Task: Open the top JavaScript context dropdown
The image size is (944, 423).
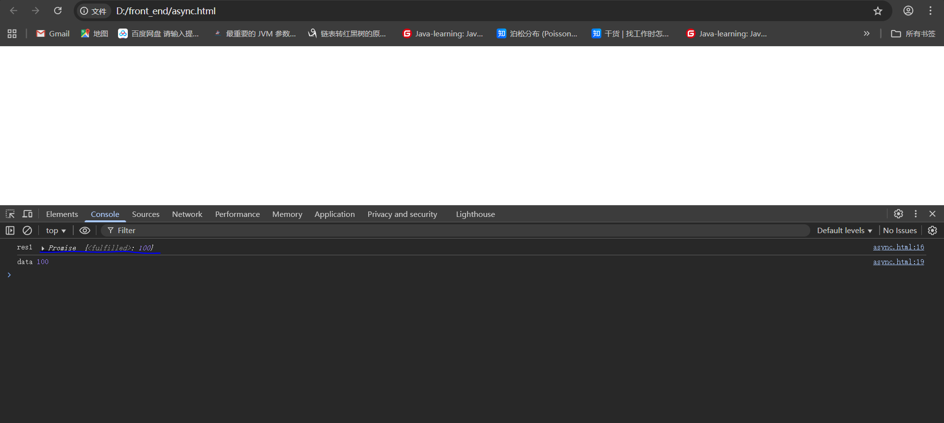Action: click(x=56, y=230)
